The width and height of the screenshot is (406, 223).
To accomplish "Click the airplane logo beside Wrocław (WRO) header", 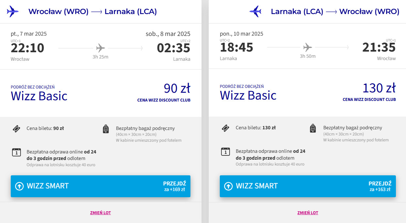I will click(x=12, y=11).
